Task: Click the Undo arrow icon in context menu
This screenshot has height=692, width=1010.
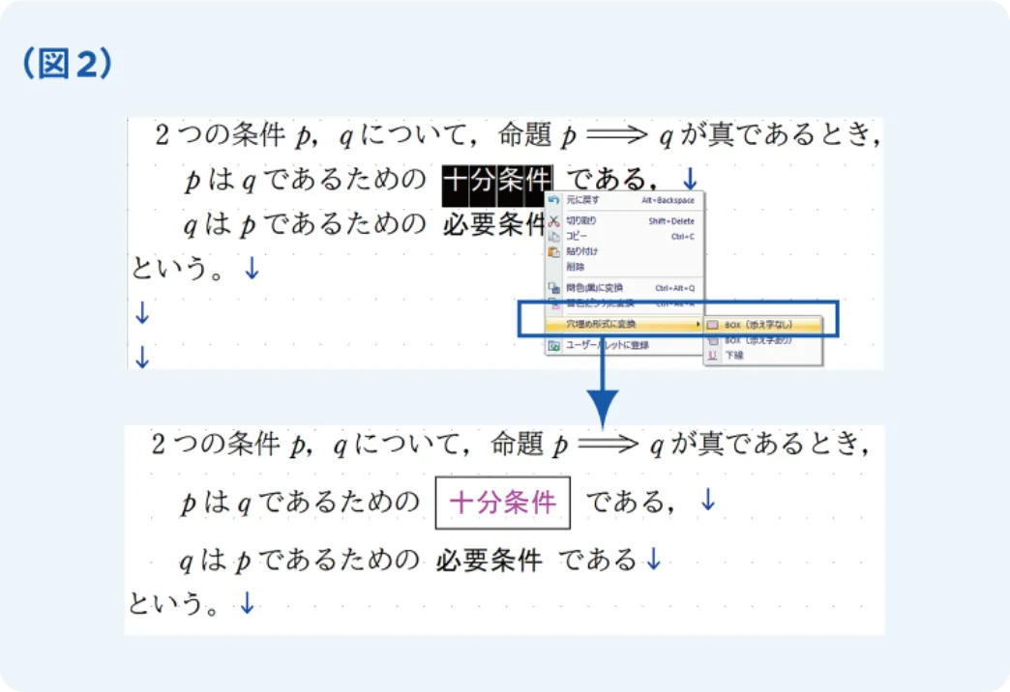Action: pyautogui.click(x=553, y=200)
